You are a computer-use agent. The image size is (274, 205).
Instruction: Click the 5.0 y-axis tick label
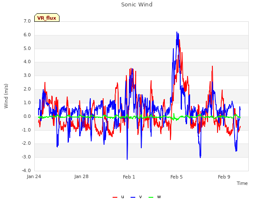click(27, 48)
